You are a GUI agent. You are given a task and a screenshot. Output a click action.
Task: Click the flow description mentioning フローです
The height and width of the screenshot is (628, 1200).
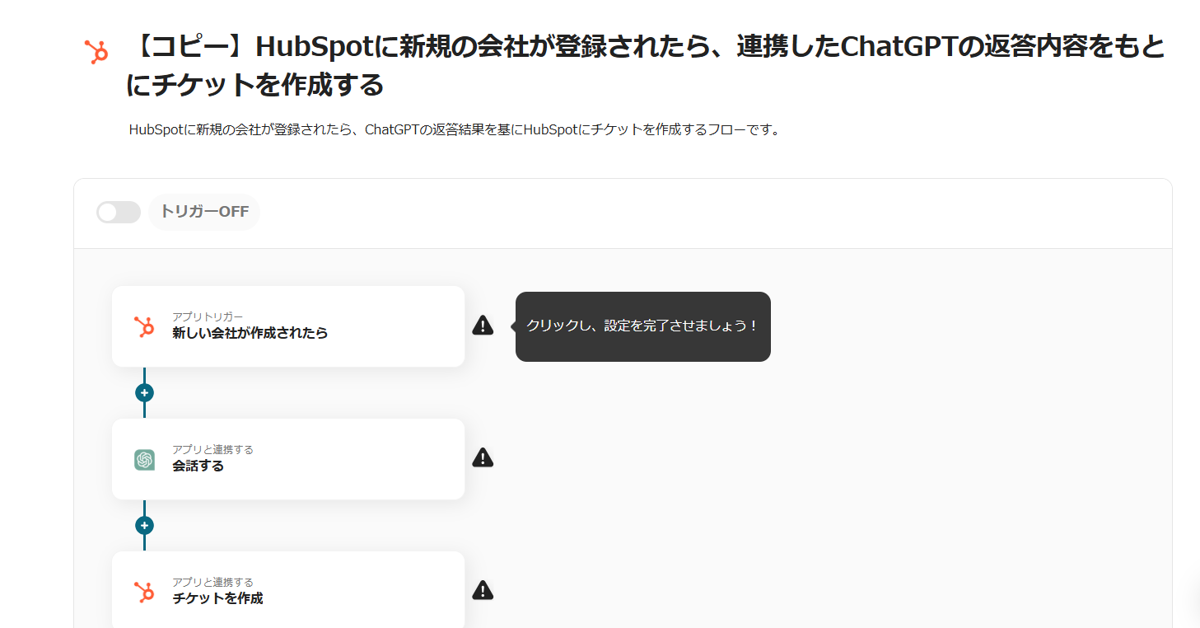pyautogui.click(x=455, y=130)
